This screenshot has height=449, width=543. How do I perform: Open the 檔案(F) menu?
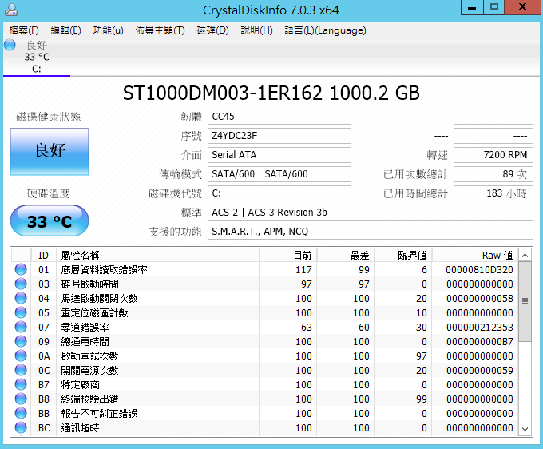point(24,30)
